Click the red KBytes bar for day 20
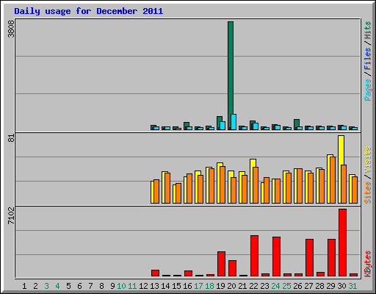Image resolution: width=376 pixels, height=294 pixels. point(232,268)
